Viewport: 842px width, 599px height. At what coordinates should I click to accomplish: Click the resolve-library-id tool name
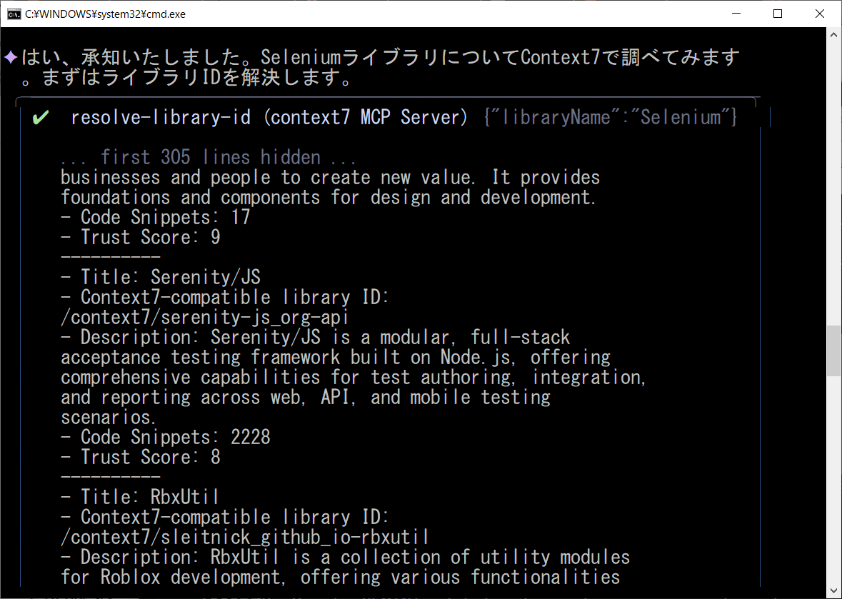[x=161, y=118]
